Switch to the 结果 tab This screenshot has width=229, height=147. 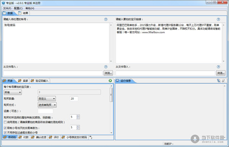click(23, 13)
